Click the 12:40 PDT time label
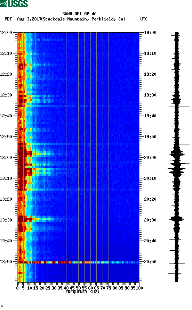Viewport: 192px width, 310px height. pyautogui.click(x=6, y=116)
